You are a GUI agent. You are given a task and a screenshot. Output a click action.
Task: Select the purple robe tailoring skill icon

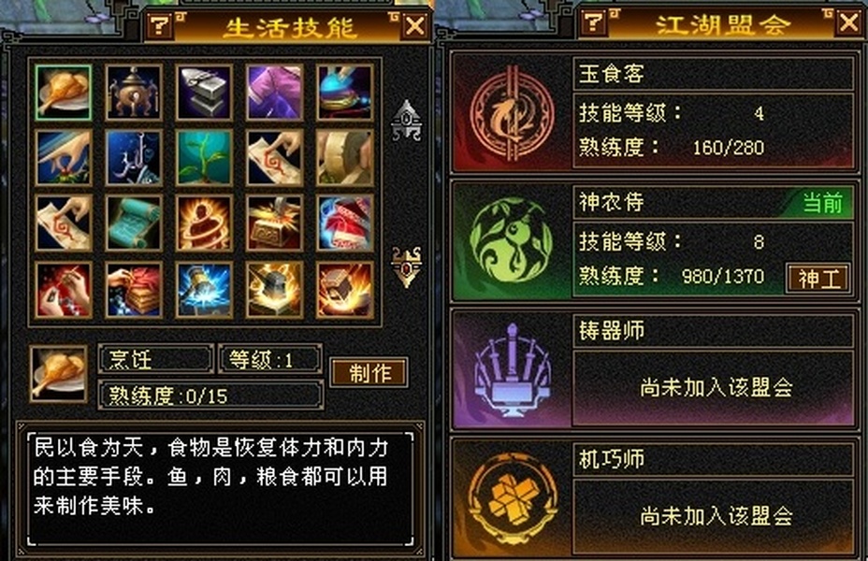(x=275, y=93)
